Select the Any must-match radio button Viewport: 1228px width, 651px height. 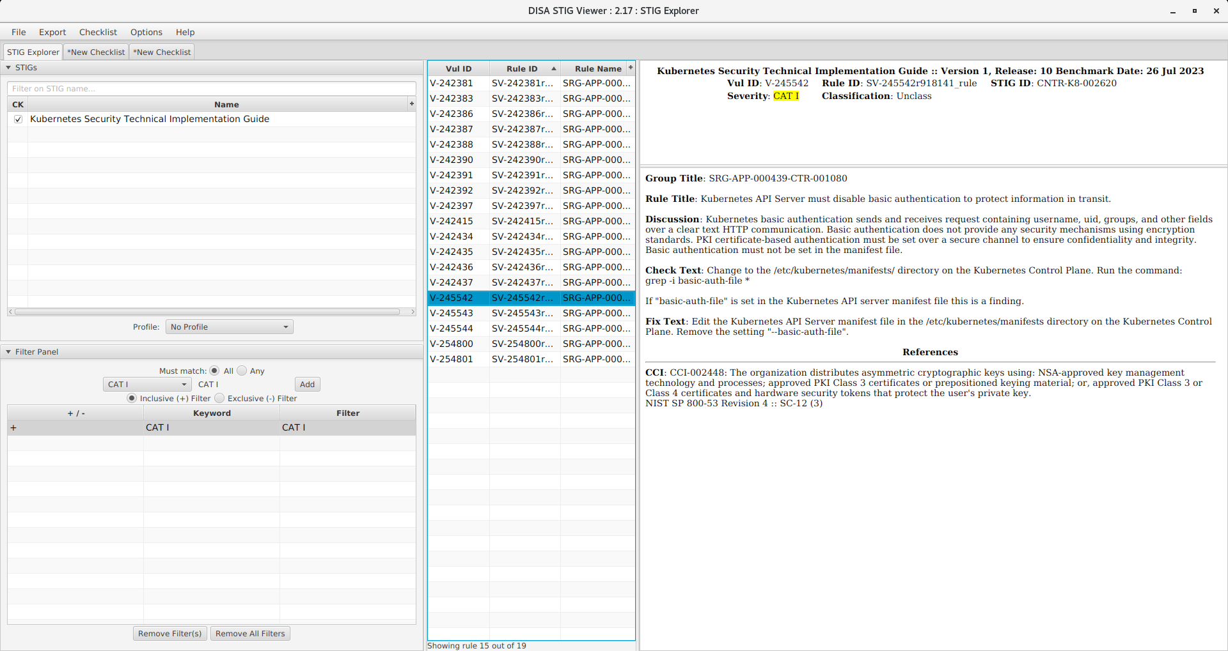click(x=242, y=371)
